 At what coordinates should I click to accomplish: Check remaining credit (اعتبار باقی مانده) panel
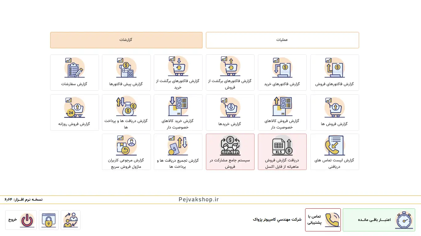[378, 220]
